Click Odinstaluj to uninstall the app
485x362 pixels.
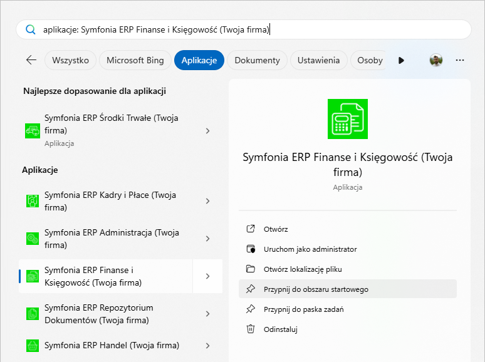(x=280, y=329)
